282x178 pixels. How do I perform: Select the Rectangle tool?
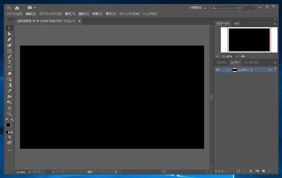coord(9,51)
